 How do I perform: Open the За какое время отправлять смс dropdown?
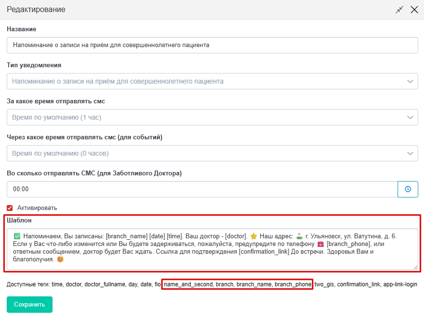pos(212,117)
